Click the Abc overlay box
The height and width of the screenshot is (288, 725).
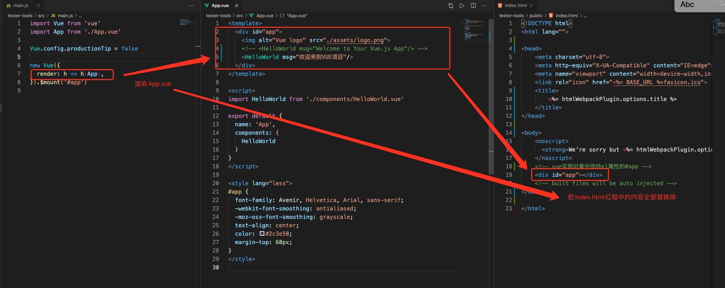coord(699,6)
